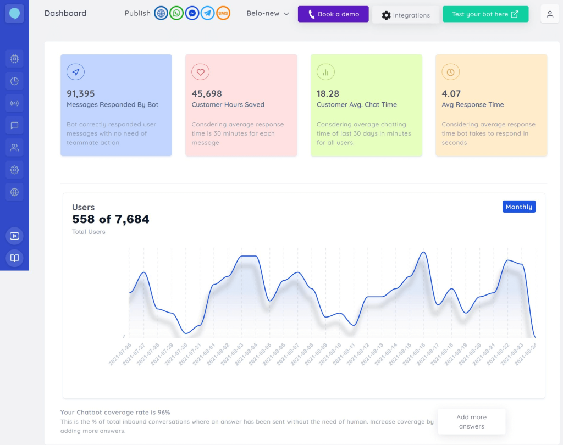Open the team users sidebar icon
The width and height of the screenshot is (563, 445).
point(14,147)
